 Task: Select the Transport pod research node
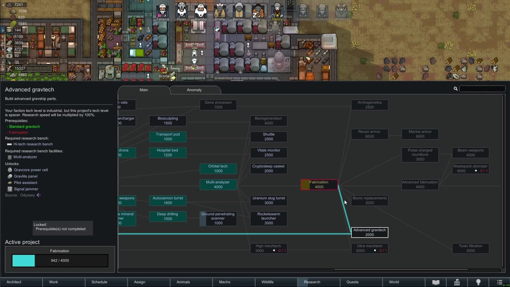pyautogui.click(x=168, y=137)
